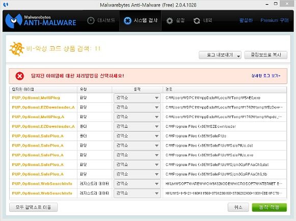Open the 상세한 로그 보기 link
Screen dimensions: 296x221
[x=265, y=76]
